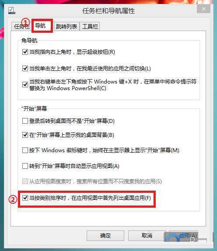The width and height of the screenshot is (217, 251).
Task: Toggle 在应用视图中首先列出桌面应用(F) checkbox
Action: tap(25, 198)
